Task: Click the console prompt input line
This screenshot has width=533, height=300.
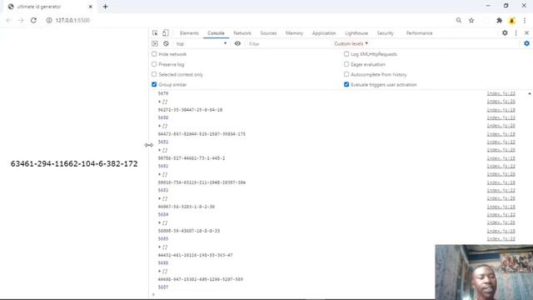Action: coord(292,294)
